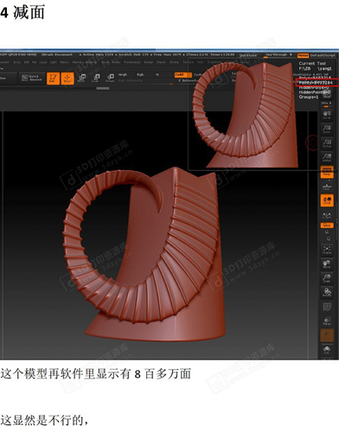The width and height of the screenshot is (339, 432).
Task: Click the Actual size icon
Action: (x=326, y=143)
